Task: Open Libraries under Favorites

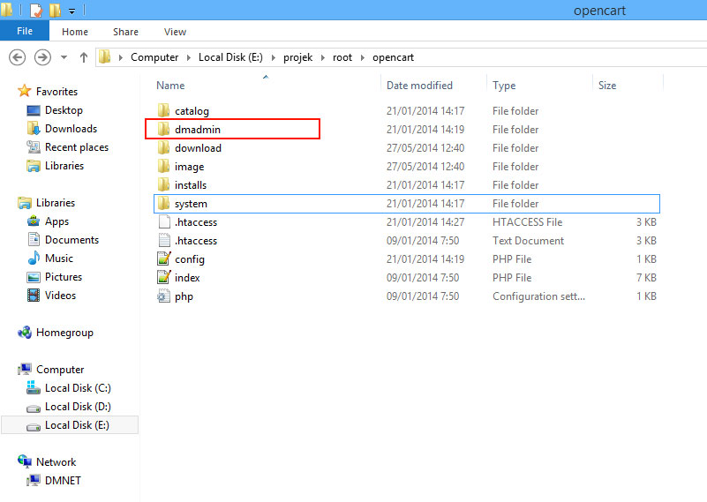Action: pyautogui.click(x=64, y=165)
